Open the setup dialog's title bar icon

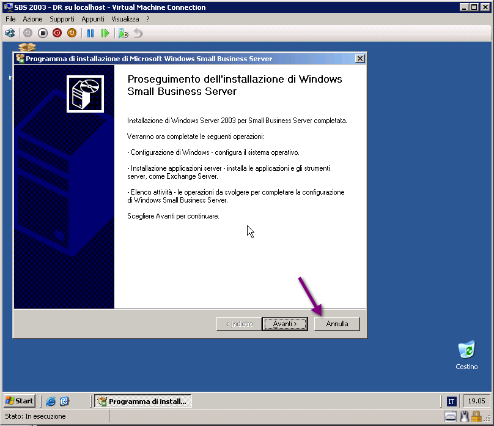tap(20, 59)
